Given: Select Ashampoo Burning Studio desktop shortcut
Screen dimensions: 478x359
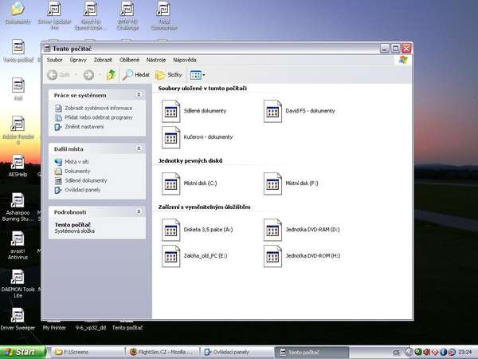Looking at the screenshot, I should pyautogui.click(x=18, y=207).
